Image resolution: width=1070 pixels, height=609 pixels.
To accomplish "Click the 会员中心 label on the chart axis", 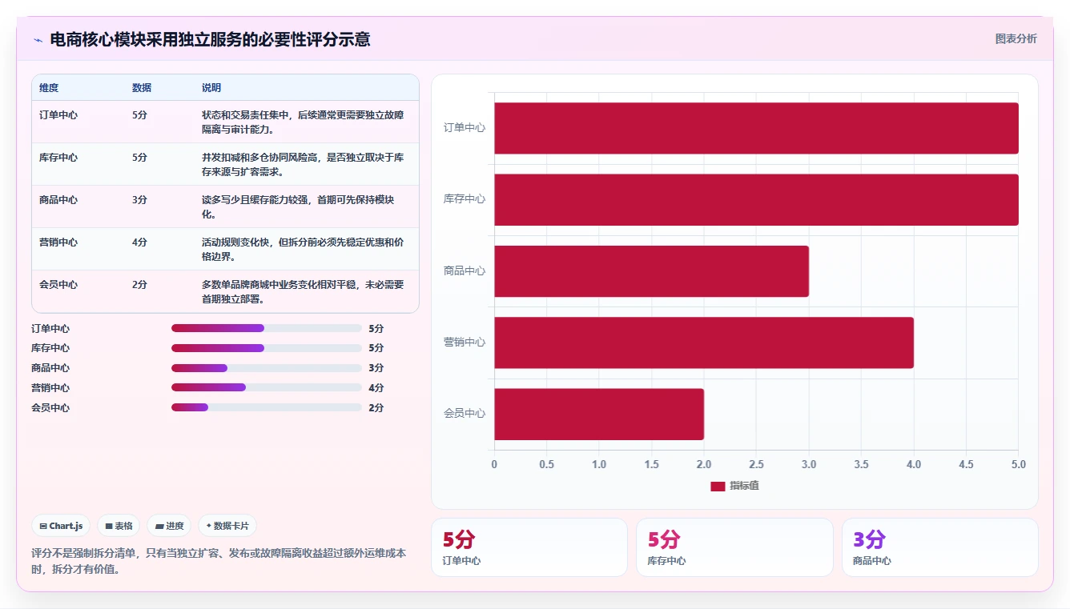I will tap(465, 414).
